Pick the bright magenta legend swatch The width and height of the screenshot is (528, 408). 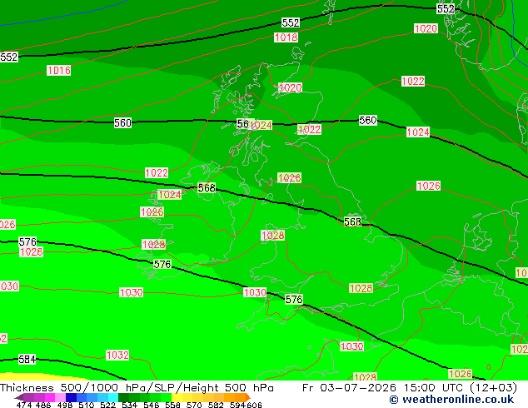pos(50,397)
